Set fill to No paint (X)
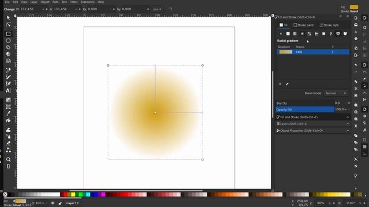Viewport: 369px width, 207px height. coord(281,34)
